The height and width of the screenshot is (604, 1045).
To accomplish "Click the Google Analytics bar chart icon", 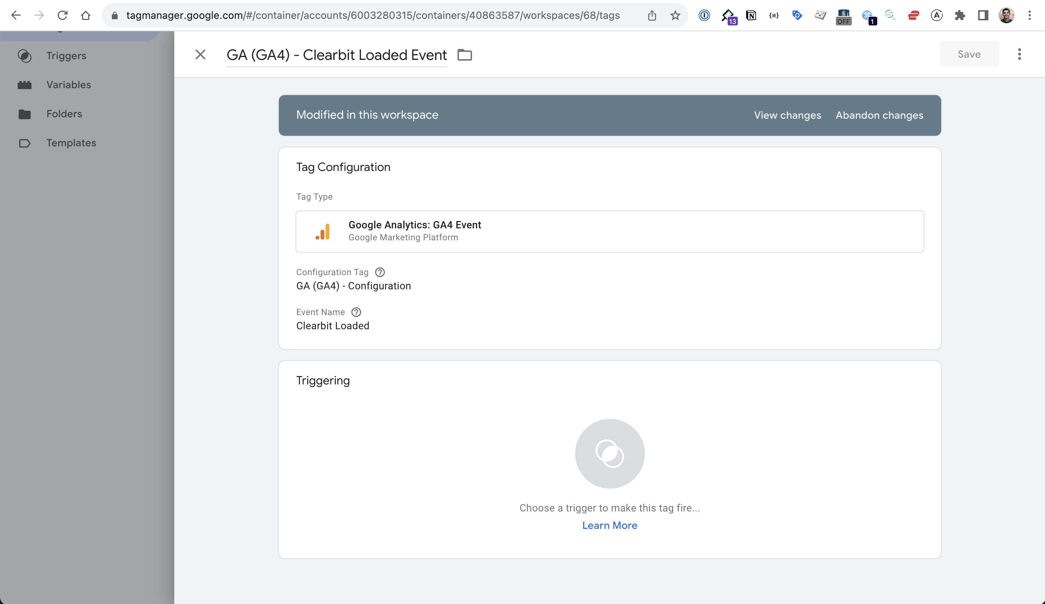I will [323, 231].
